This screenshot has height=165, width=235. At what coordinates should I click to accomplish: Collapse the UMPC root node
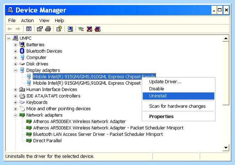[9, 38]
